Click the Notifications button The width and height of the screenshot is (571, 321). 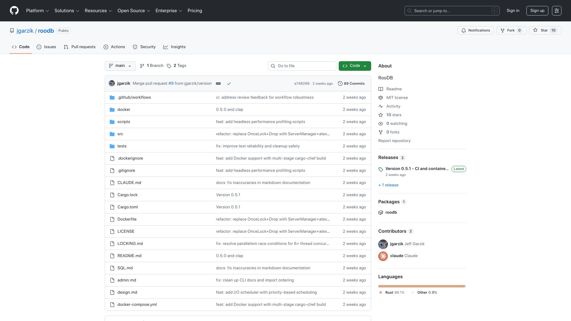coord(476,30)
